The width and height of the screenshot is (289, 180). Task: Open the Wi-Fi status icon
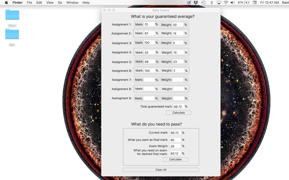(226, 3)
